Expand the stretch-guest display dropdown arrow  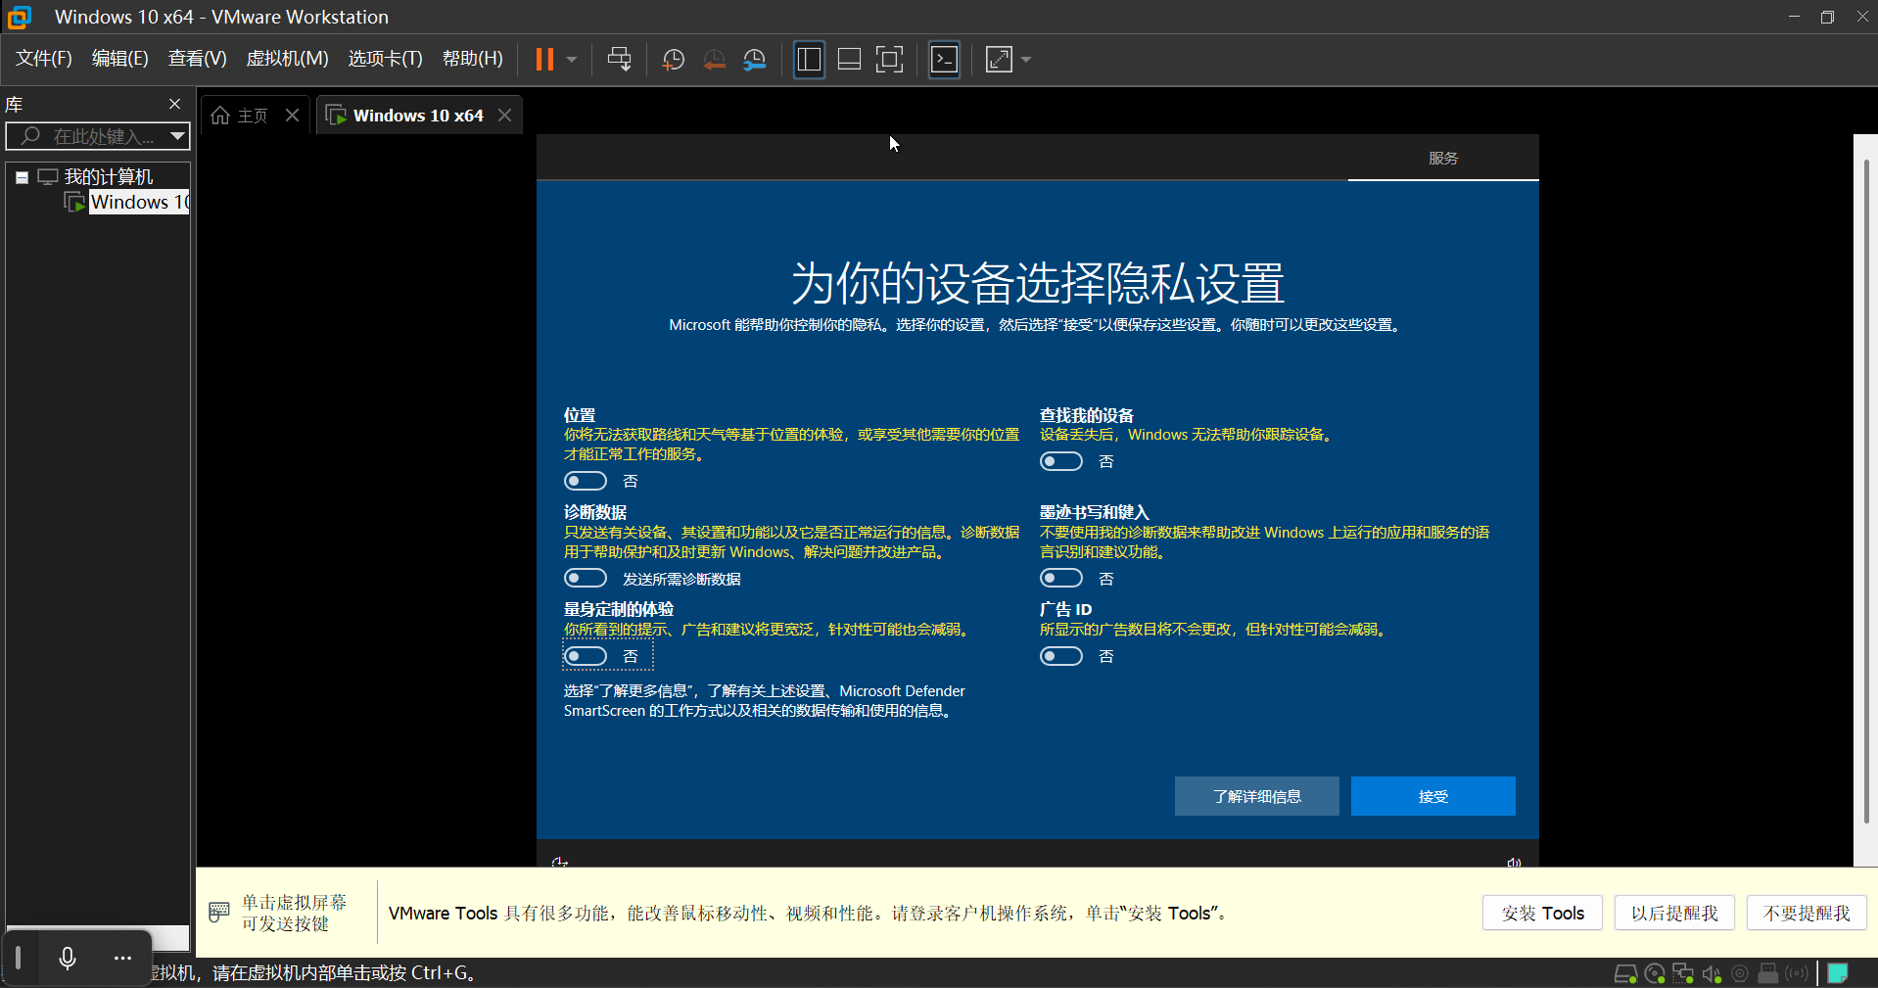[x=1025, y=59]
